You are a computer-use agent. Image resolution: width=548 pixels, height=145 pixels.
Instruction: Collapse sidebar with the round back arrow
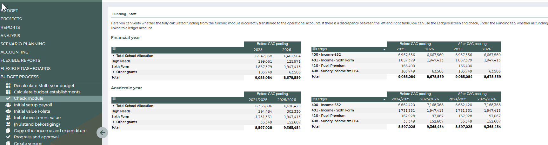pos(102,133)
